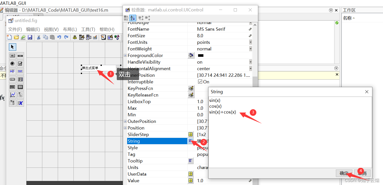Select the Edit Text tool
This screenshot has width=383, height=185.
(x=12, y=71)
